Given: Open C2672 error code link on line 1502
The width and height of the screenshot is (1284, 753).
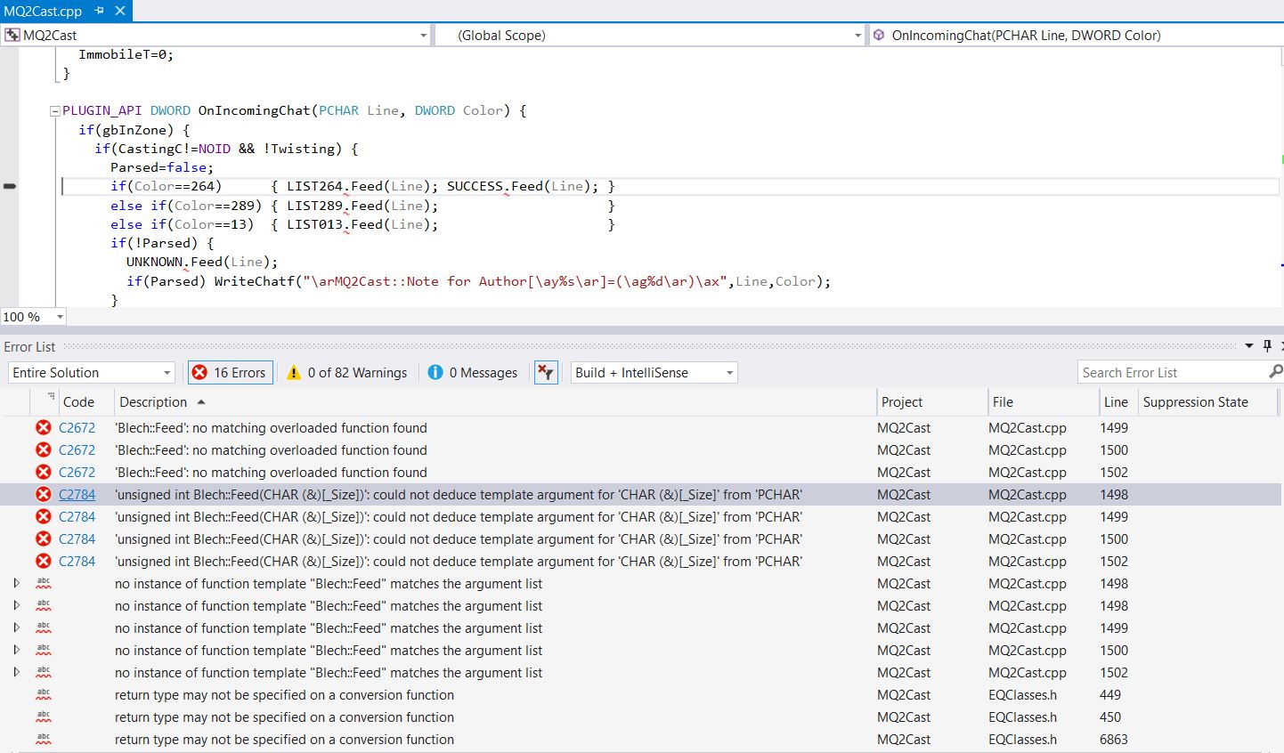Looking at the screenshot, I should [x=77, y=473].
